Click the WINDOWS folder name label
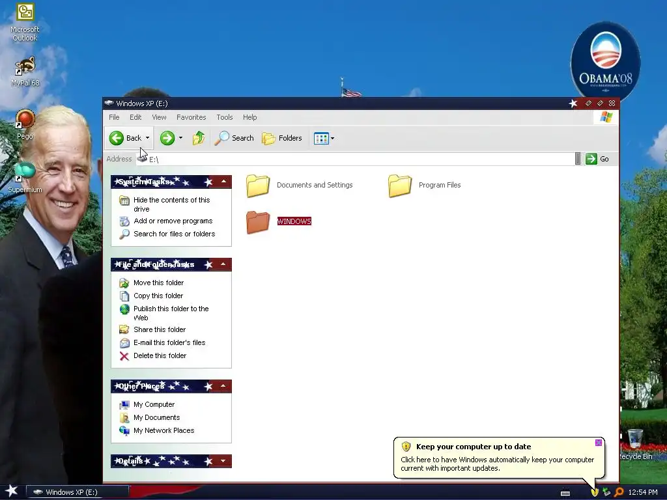Screen dimensions: 667x500 click(x=294, y=221)
